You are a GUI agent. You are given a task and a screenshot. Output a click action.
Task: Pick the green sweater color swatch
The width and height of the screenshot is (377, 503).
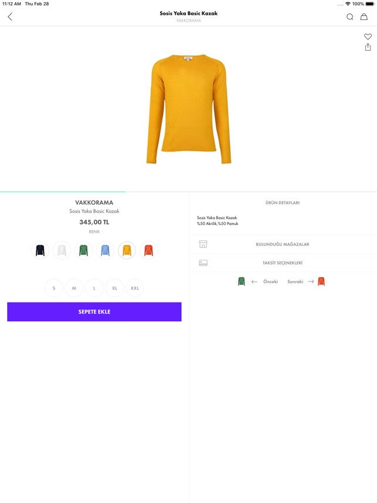[x=83, y=250]
